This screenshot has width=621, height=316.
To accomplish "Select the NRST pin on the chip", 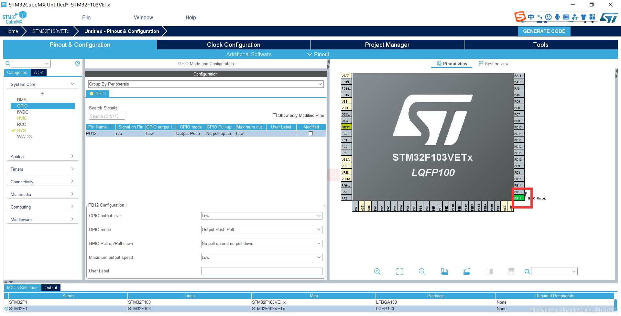I will pos(346,127).
